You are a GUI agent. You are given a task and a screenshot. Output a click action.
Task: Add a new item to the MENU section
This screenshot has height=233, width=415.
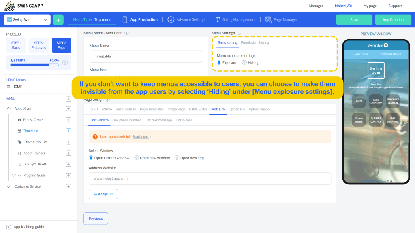tap(68, 99)
